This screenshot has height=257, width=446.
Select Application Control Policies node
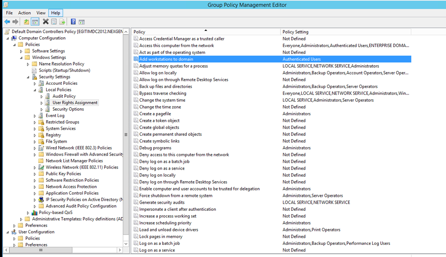pyautogui.click(x=72, y=193)
